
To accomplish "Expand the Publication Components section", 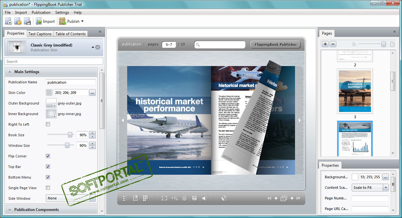I will [x=51, y=210].
